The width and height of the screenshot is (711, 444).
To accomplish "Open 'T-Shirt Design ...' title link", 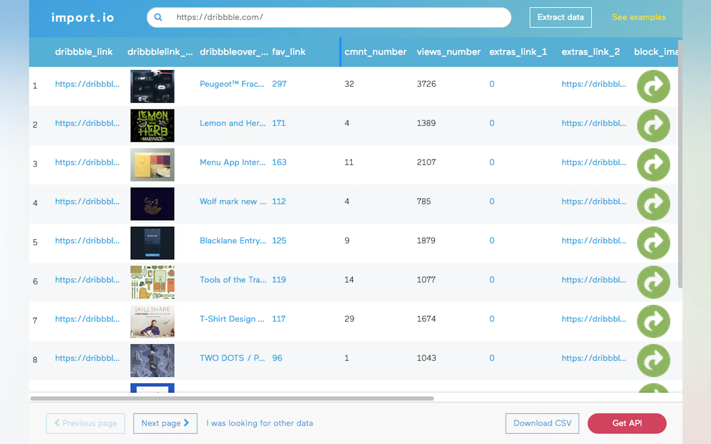I will click(x=232, y=319).
